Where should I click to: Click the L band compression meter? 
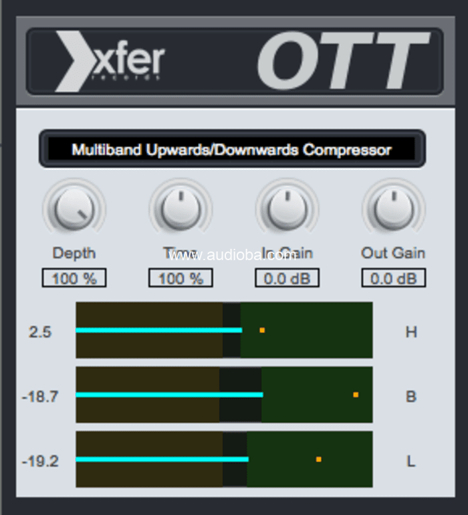[225, 459]
